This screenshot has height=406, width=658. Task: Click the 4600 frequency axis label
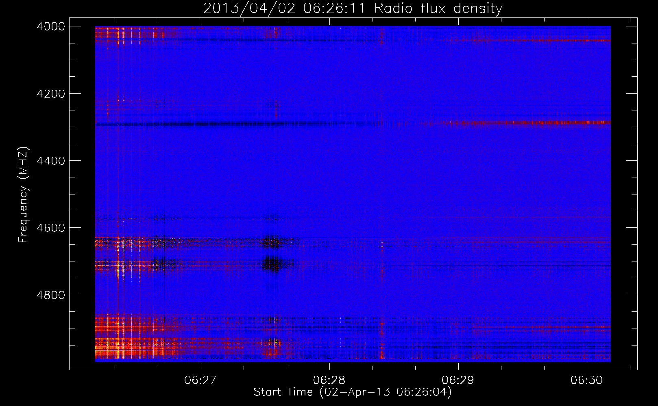[x=51, y=228]
